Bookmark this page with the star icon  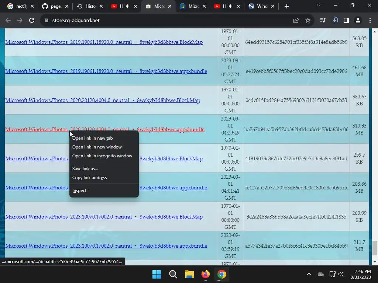click(x=308, y=21)
